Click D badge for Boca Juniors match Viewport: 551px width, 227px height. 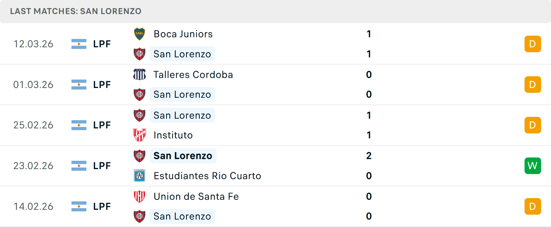533,44
